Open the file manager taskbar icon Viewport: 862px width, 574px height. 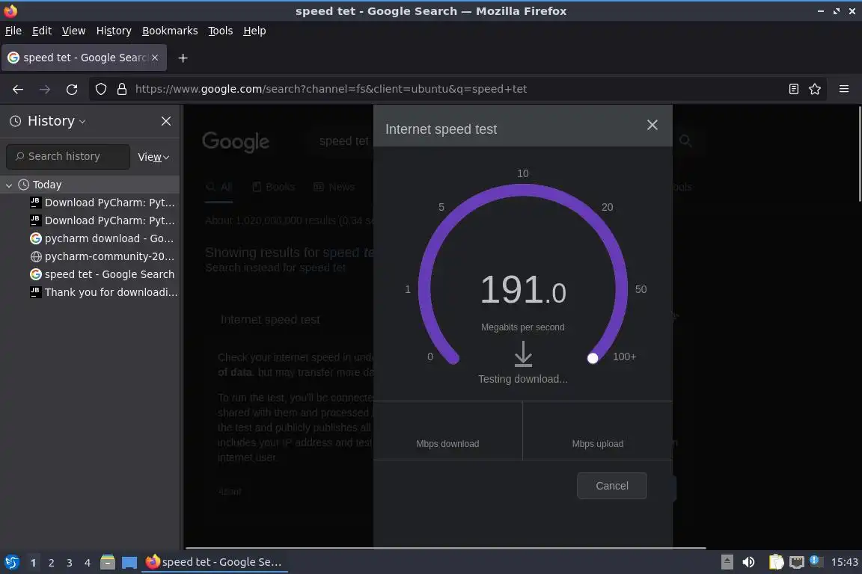pos(108,562)
